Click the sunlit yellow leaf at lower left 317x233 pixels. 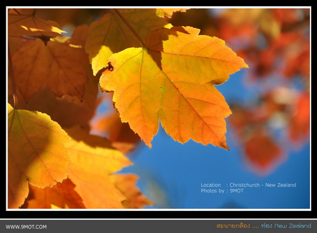point(36,148)
